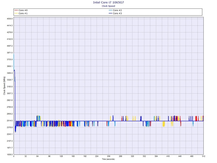
Task: Click the 352 tick on time axis
Action: (x=144, y=156)
